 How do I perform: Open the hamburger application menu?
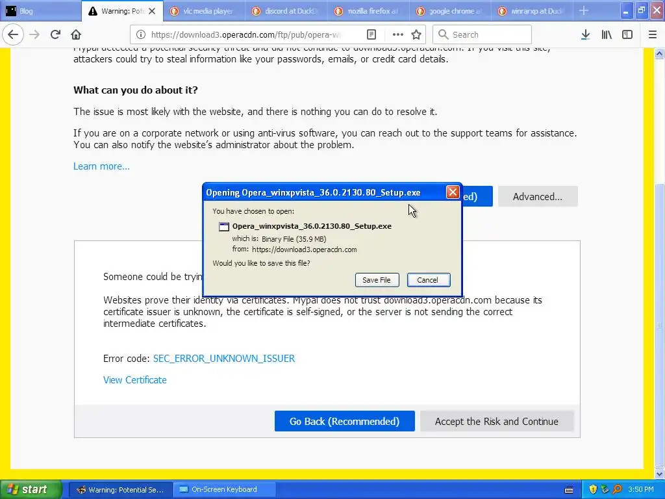point(653,34)
